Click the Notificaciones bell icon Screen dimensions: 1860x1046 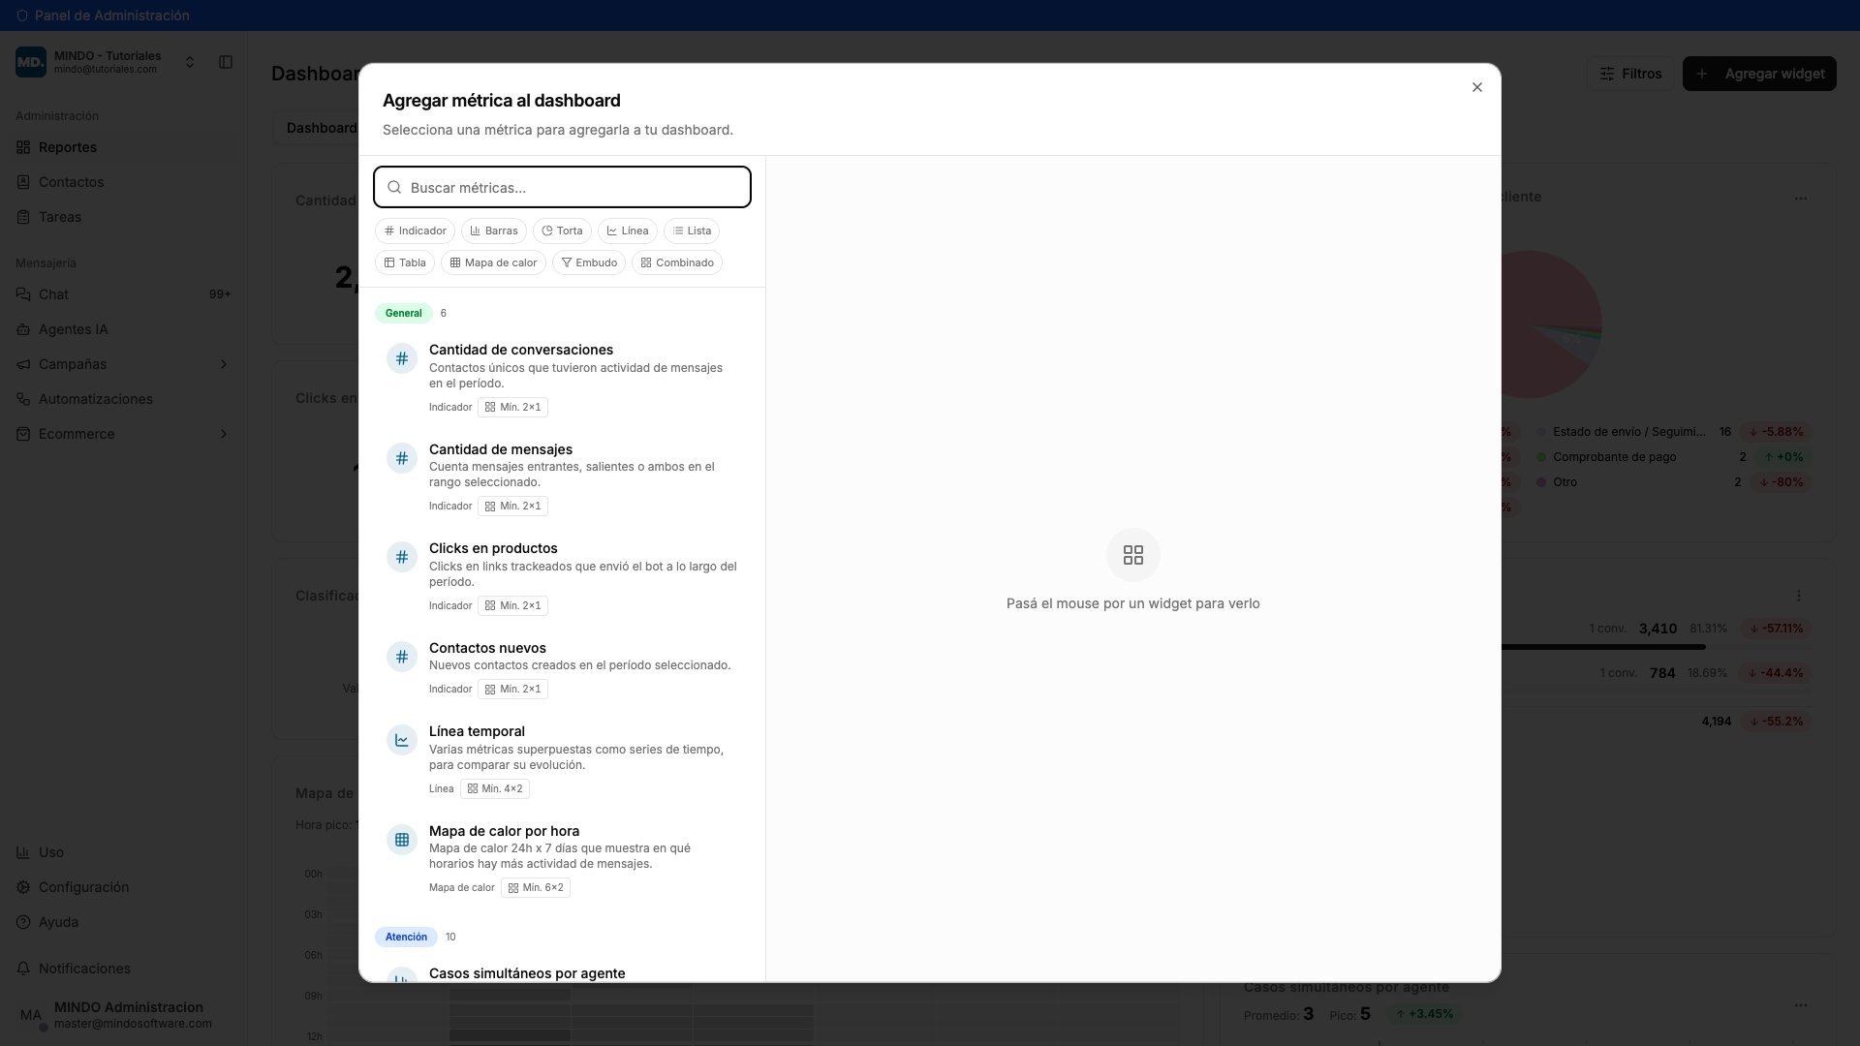[x=23, y=969]
